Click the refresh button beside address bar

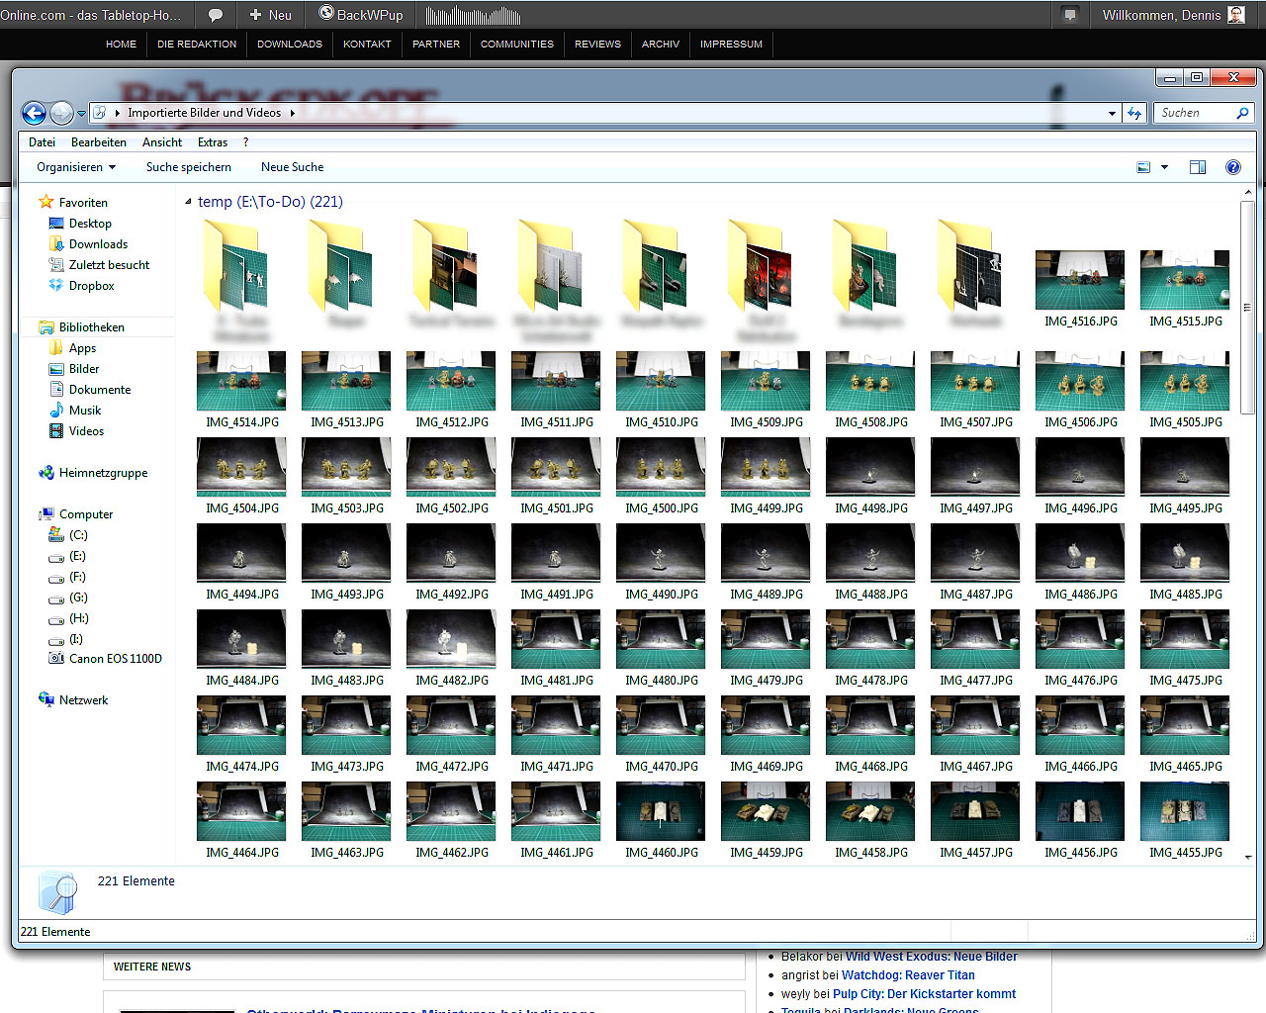tap(1134, 113)
